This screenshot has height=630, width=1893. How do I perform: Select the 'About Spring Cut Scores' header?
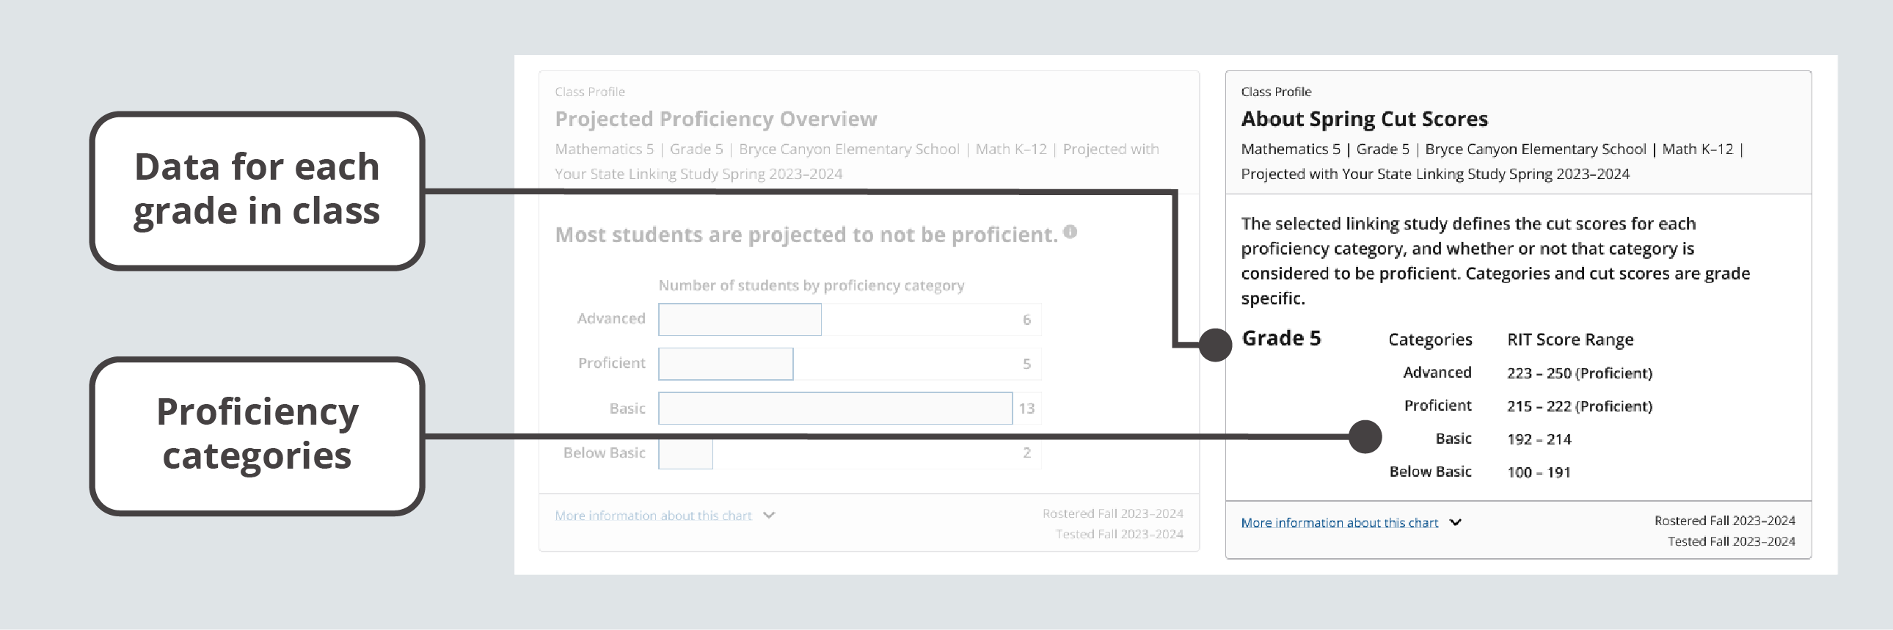click(1365, 118)
